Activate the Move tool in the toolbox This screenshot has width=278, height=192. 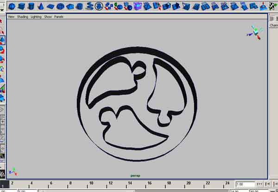click(x=2, y=41)
